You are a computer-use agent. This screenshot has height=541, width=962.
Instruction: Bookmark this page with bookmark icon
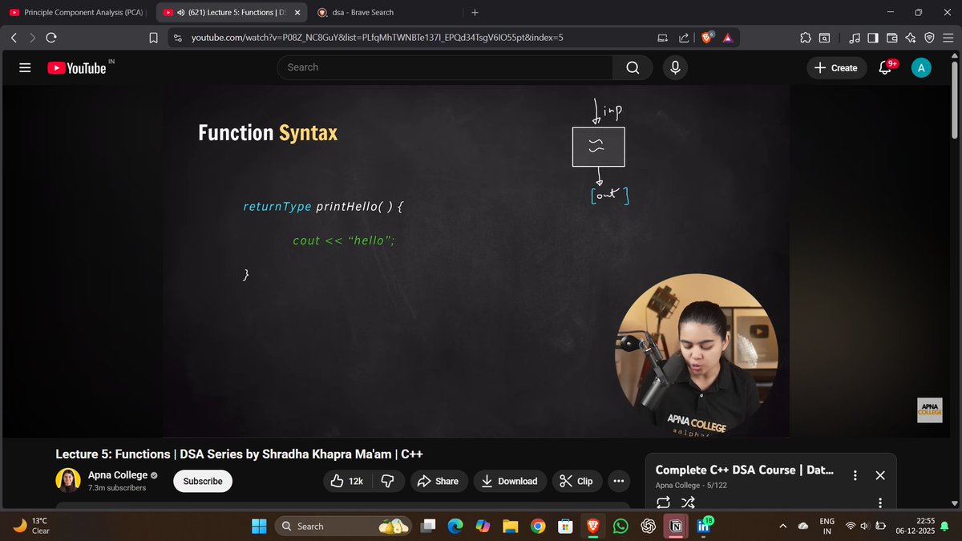(153, 37)
